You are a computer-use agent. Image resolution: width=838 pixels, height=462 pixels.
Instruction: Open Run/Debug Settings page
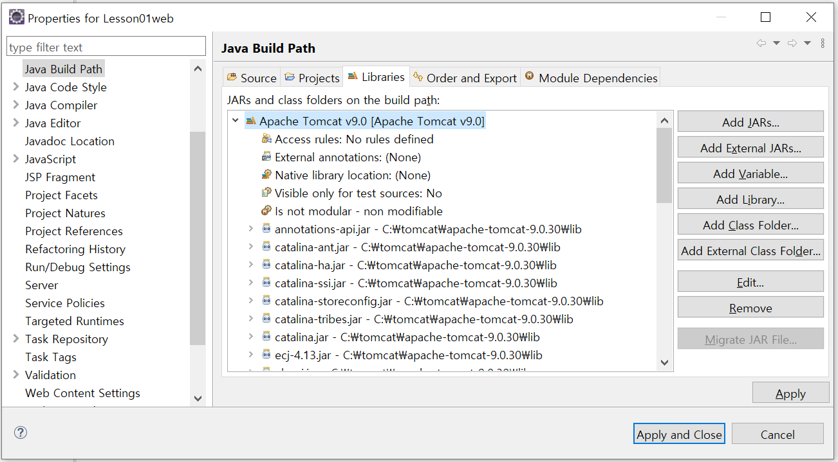(77, 267)
